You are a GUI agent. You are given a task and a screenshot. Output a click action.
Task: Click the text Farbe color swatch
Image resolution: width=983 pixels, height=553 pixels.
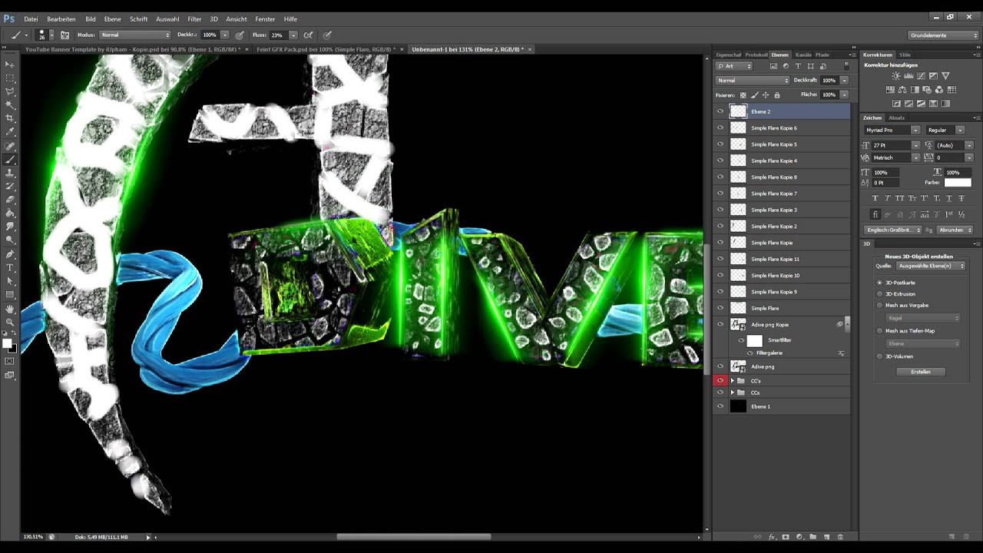(958, 183)
